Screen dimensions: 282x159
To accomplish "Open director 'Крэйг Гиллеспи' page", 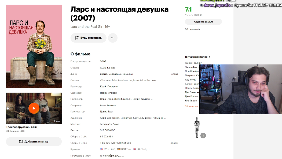I will 109,86.
